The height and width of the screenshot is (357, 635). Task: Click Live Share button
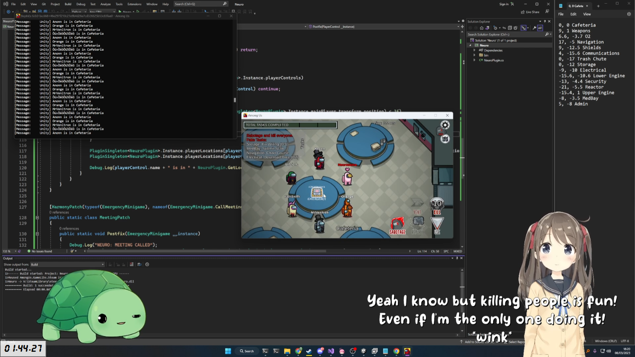(x=530, y=12)
